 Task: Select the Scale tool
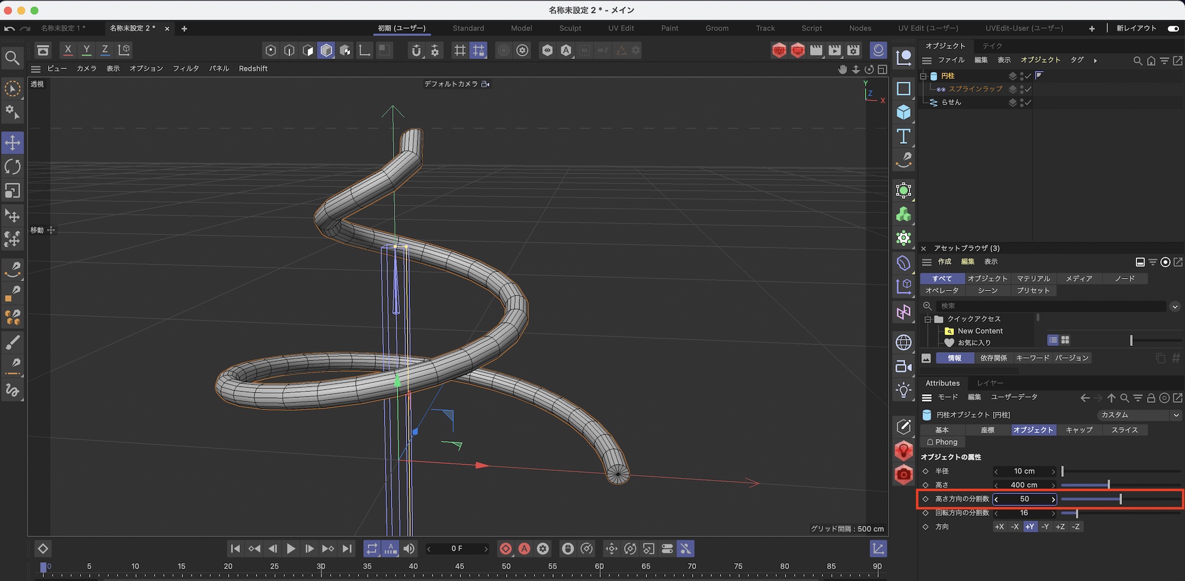[x=12, y=191]
